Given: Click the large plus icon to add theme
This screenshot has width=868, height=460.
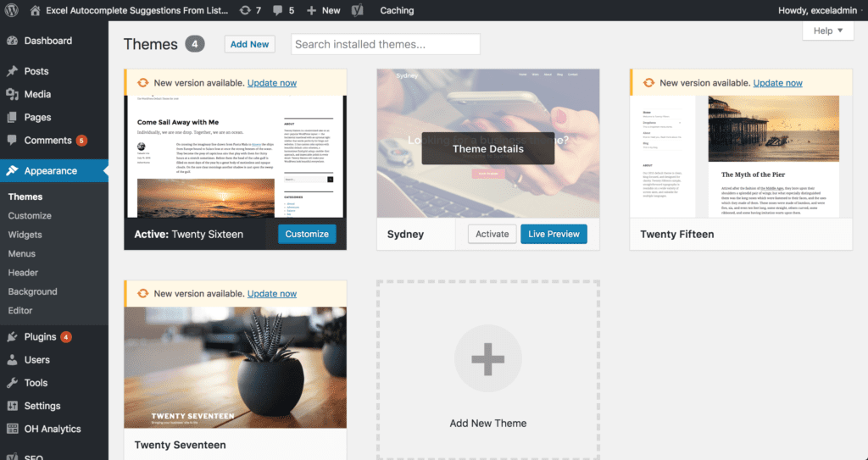Looking at the screenshot, I should [x=487, y=358].
